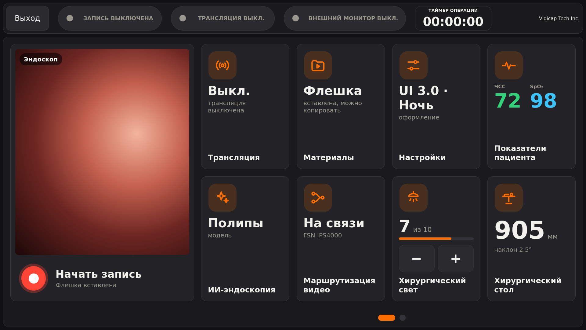
Task: Go to the second page dot
Action: 403,318
